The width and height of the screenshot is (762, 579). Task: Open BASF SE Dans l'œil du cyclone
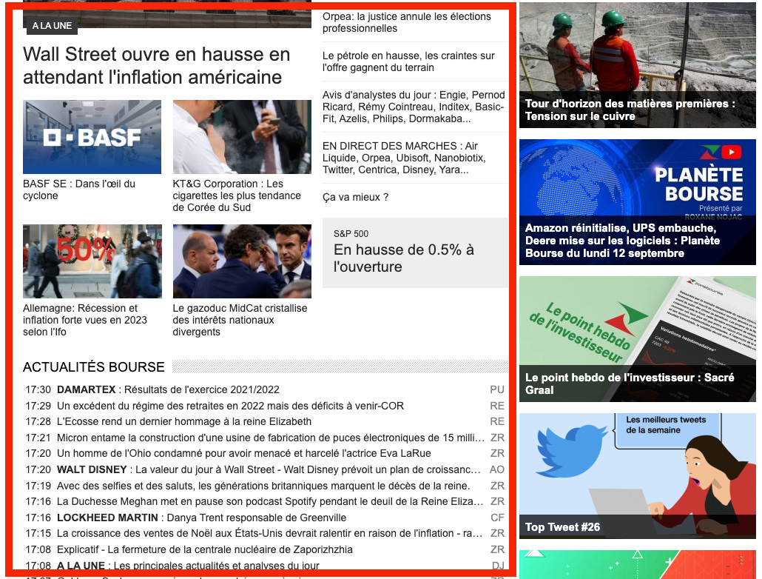click(79, 190)
